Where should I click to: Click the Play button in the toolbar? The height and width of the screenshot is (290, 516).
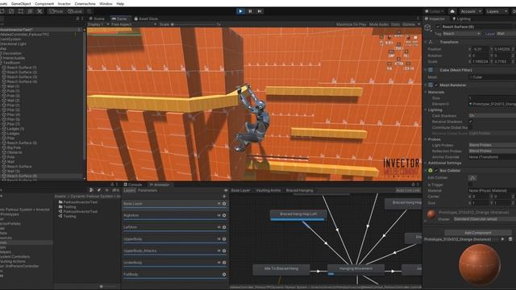[x=240, y=11]
